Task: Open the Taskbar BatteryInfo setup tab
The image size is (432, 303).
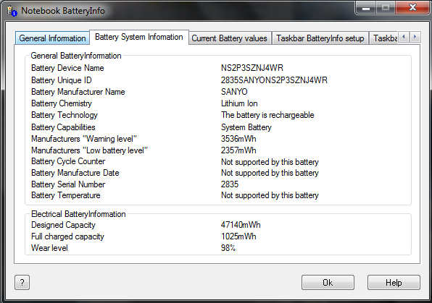Action: click(x=320, y=38)
